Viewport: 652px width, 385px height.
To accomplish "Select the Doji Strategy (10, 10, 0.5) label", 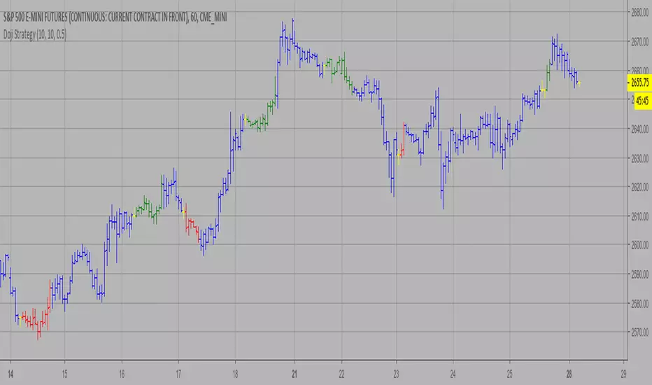I will pyautogui.click(x=35, y=34).
